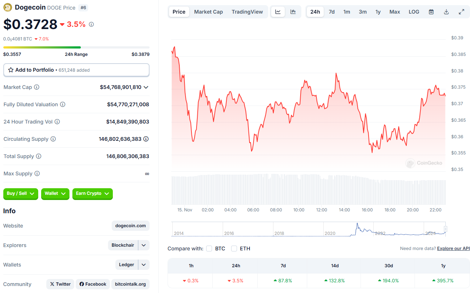470x293 pixels.
Task: Expand the Wallets dropdown arrow
Action: (x=144, y=265)
